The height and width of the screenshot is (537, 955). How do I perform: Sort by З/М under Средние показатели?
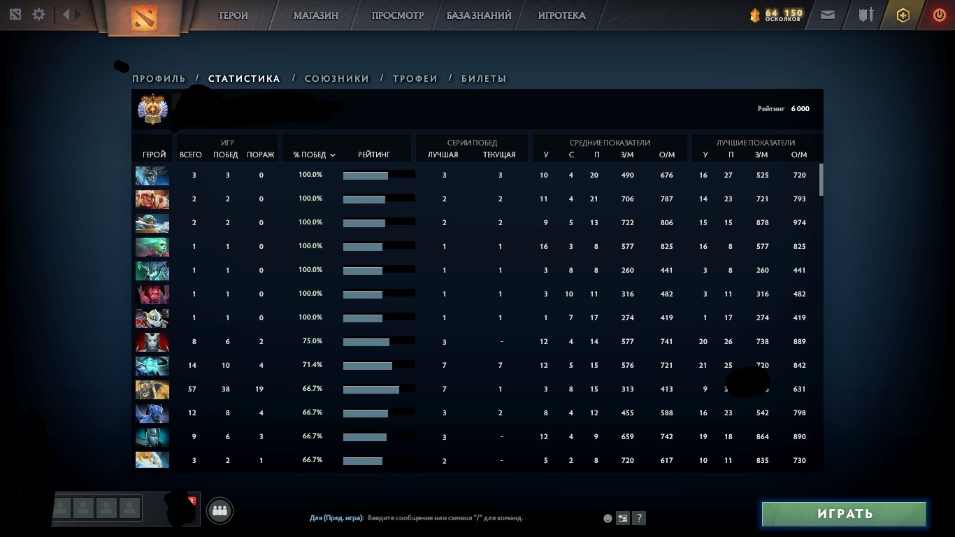tap(627, 155)
